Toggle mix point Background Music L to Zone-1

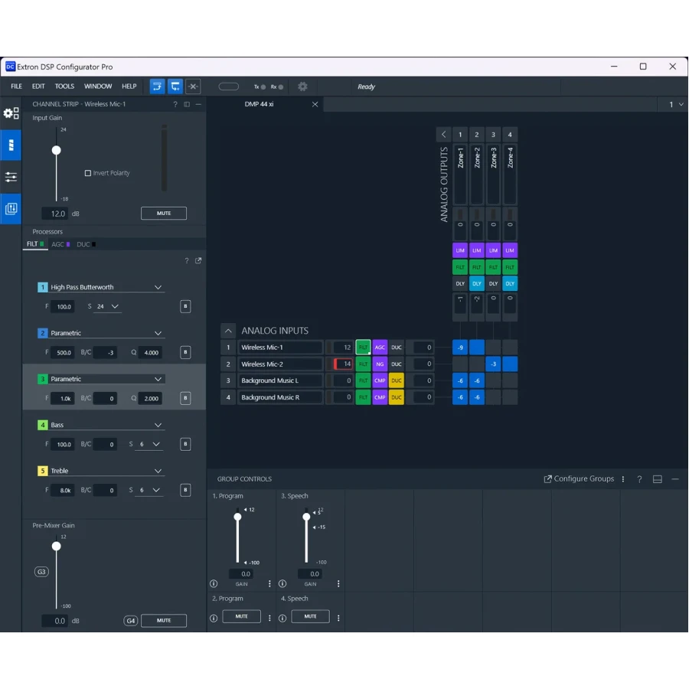click(x=460, y=380)
